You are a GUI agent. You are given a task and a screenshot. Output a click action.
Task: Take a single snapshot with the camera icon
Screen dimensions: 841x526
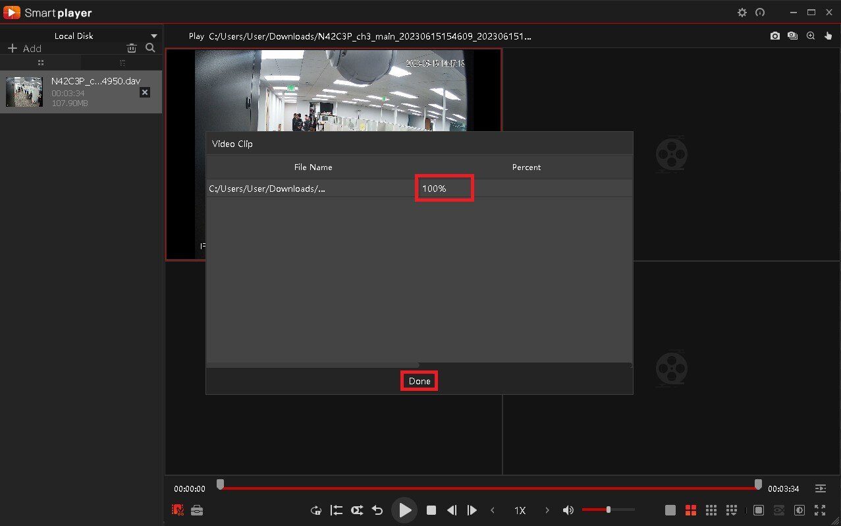pos(775,36)
